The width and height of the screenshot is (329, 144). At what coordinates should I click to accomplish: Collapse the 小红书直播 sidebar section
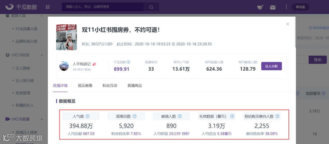click(41, 119)
